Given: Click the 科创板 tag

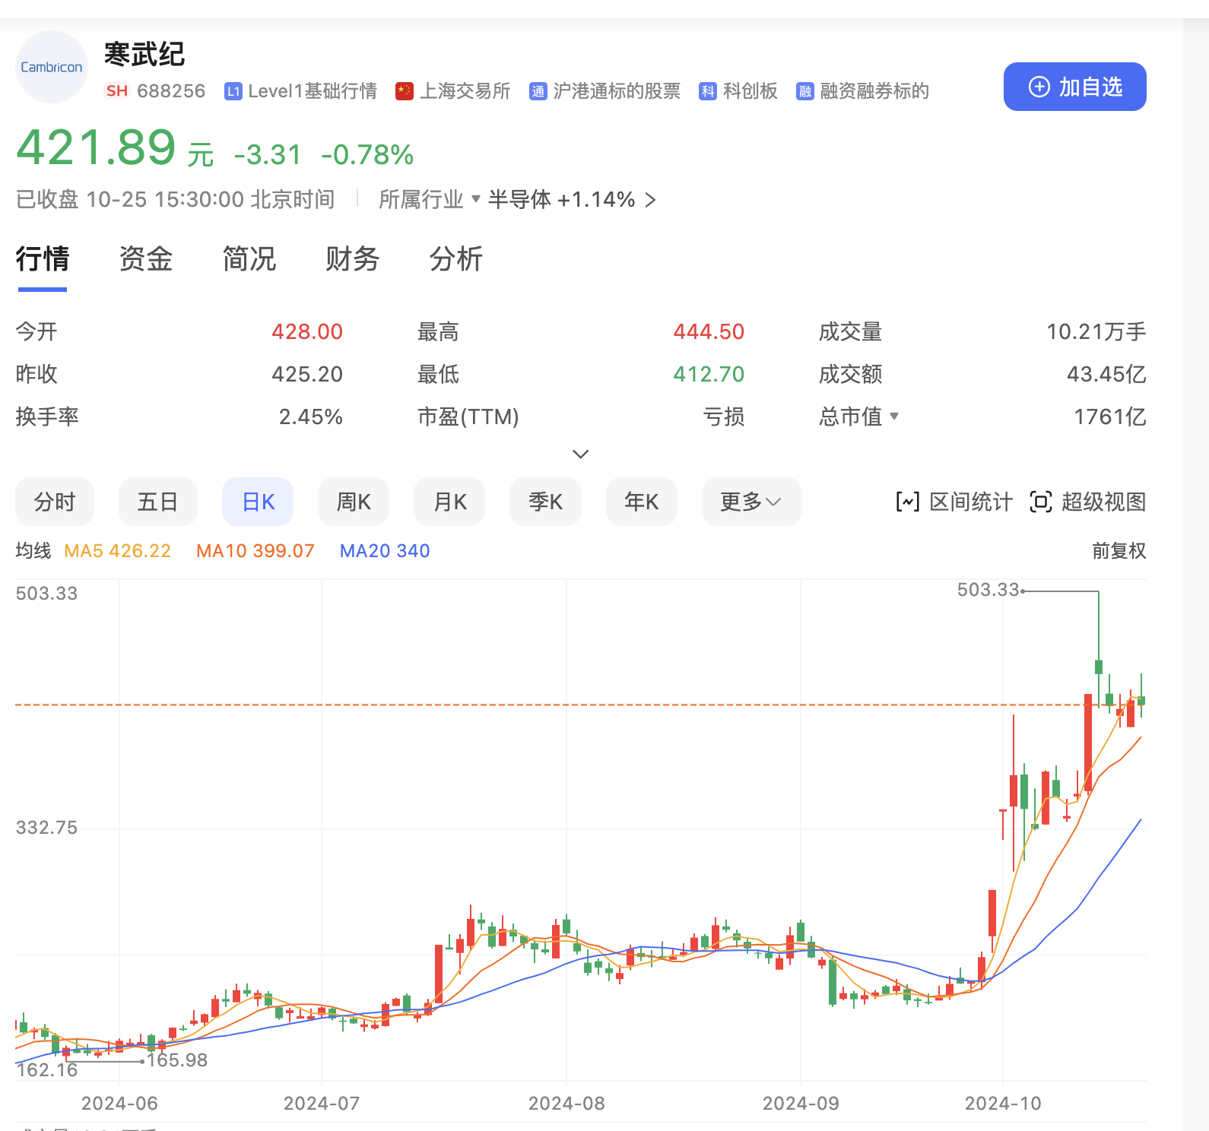Looking at the screenshot, I should (750, 91).
